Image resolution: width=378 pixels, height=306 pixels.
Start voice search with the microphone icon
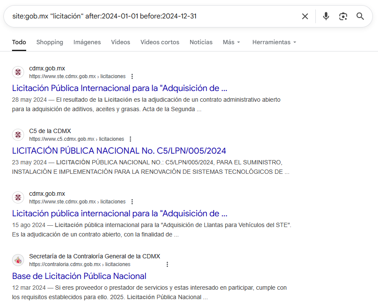tap(326, 16)
